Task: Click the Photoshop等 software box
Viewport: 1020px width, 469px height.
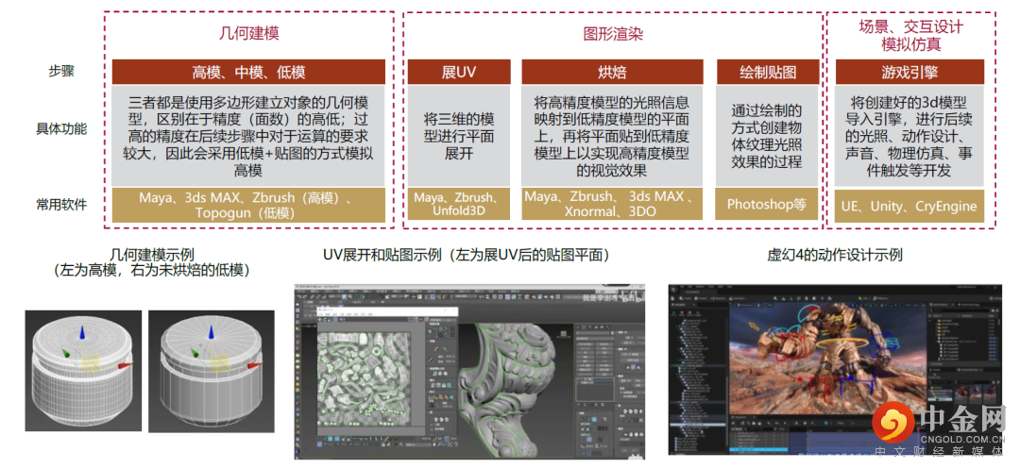Action: tap(768, 205)
